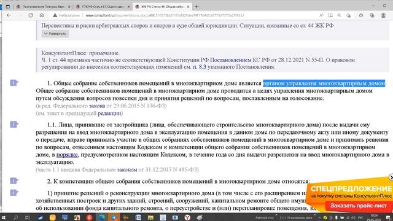Screen dimensions: 393x221
Task: Go back to the previous page
Action: [x=9, y=15]
